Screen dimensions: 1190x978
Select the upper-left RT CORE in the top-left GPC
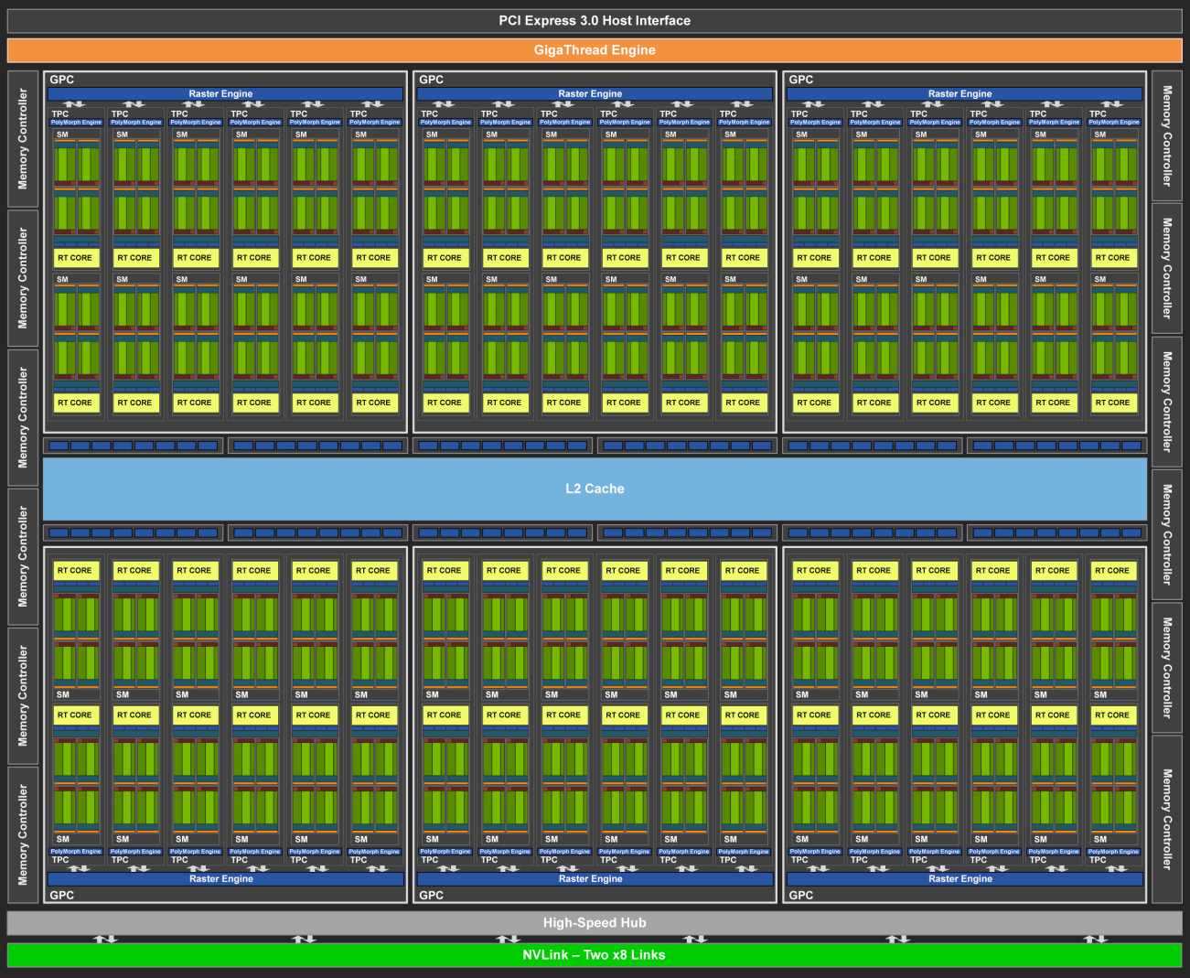pos(76,258)
